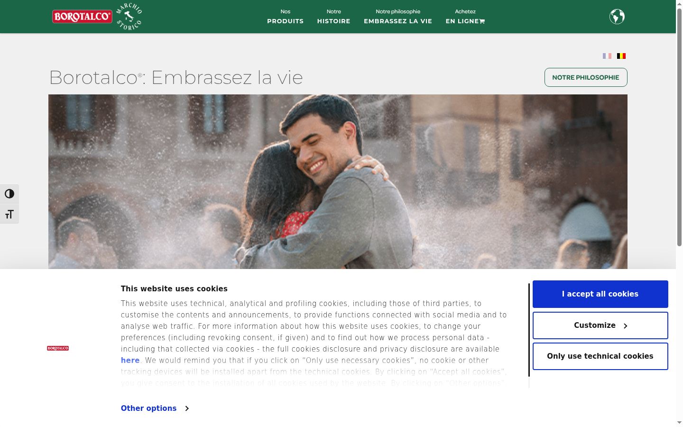Viewport: 683px width, 427px height.
Task: Click the Notre Philosophie button
Action: (x=586, y=77)
